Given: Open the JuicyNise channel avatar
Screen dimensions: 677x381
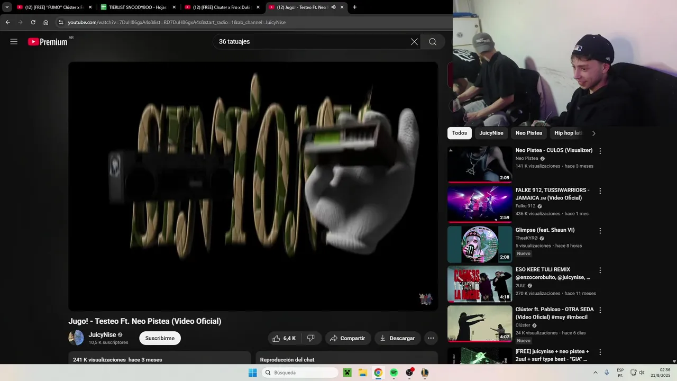Looking at the screenshot, I should tap(76, 338).
